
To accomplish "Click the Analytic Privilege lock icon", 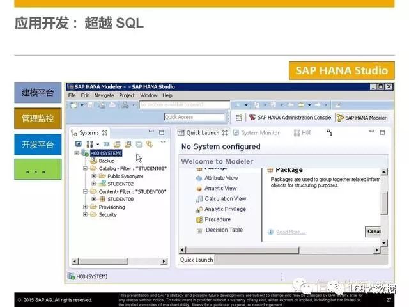I will tap(199, 209).
